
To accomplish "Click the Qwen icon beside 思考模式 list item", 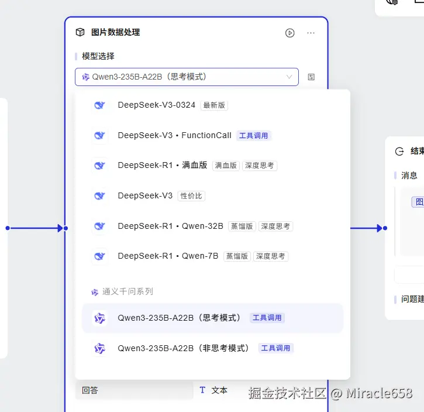I will click(x=100, y=318).
